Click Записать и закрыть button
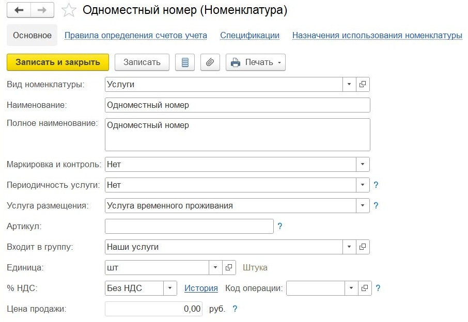 58,62
